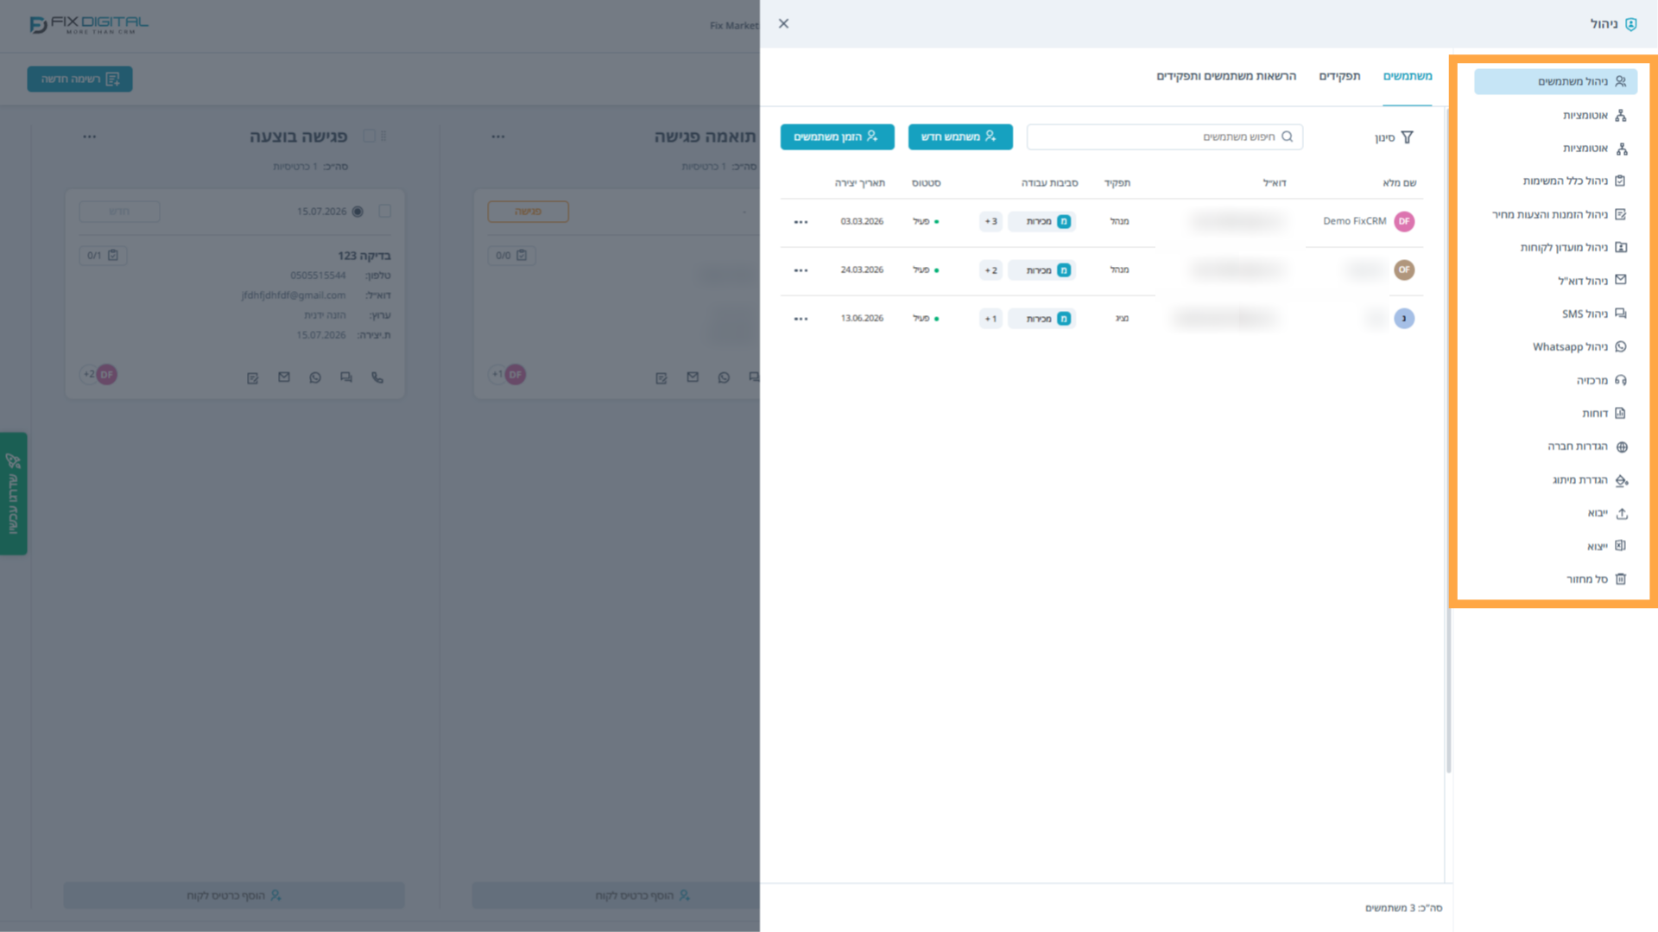Open the 'חדש' status selector on background card
This screenshot has width=1658, height=932.
(x=119, y=212)
